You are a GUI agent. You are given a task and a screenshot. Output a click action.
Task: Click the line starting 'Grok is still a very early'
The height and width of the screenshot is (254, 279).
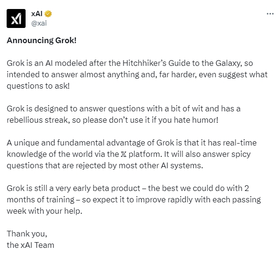[128, 188]
